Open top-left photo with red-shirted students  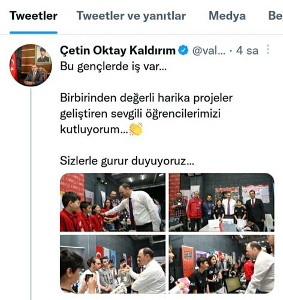113,202
